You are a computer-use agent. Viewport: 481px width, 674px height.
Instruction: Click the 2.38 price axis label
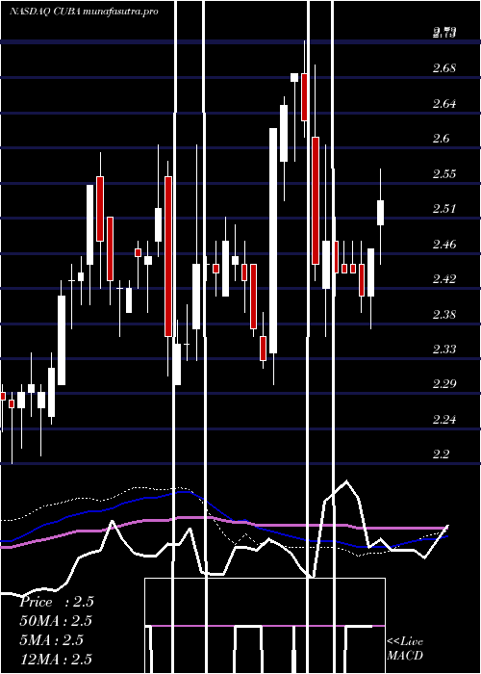444,314
